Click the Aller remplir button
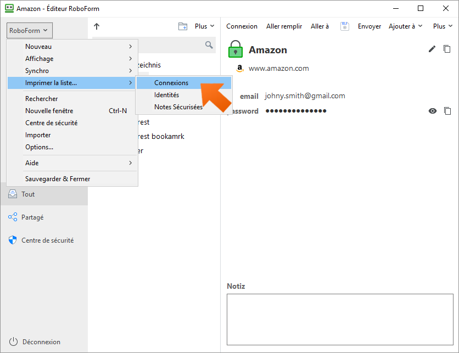Viewport: 459px width, 353px height. (284, 26)
